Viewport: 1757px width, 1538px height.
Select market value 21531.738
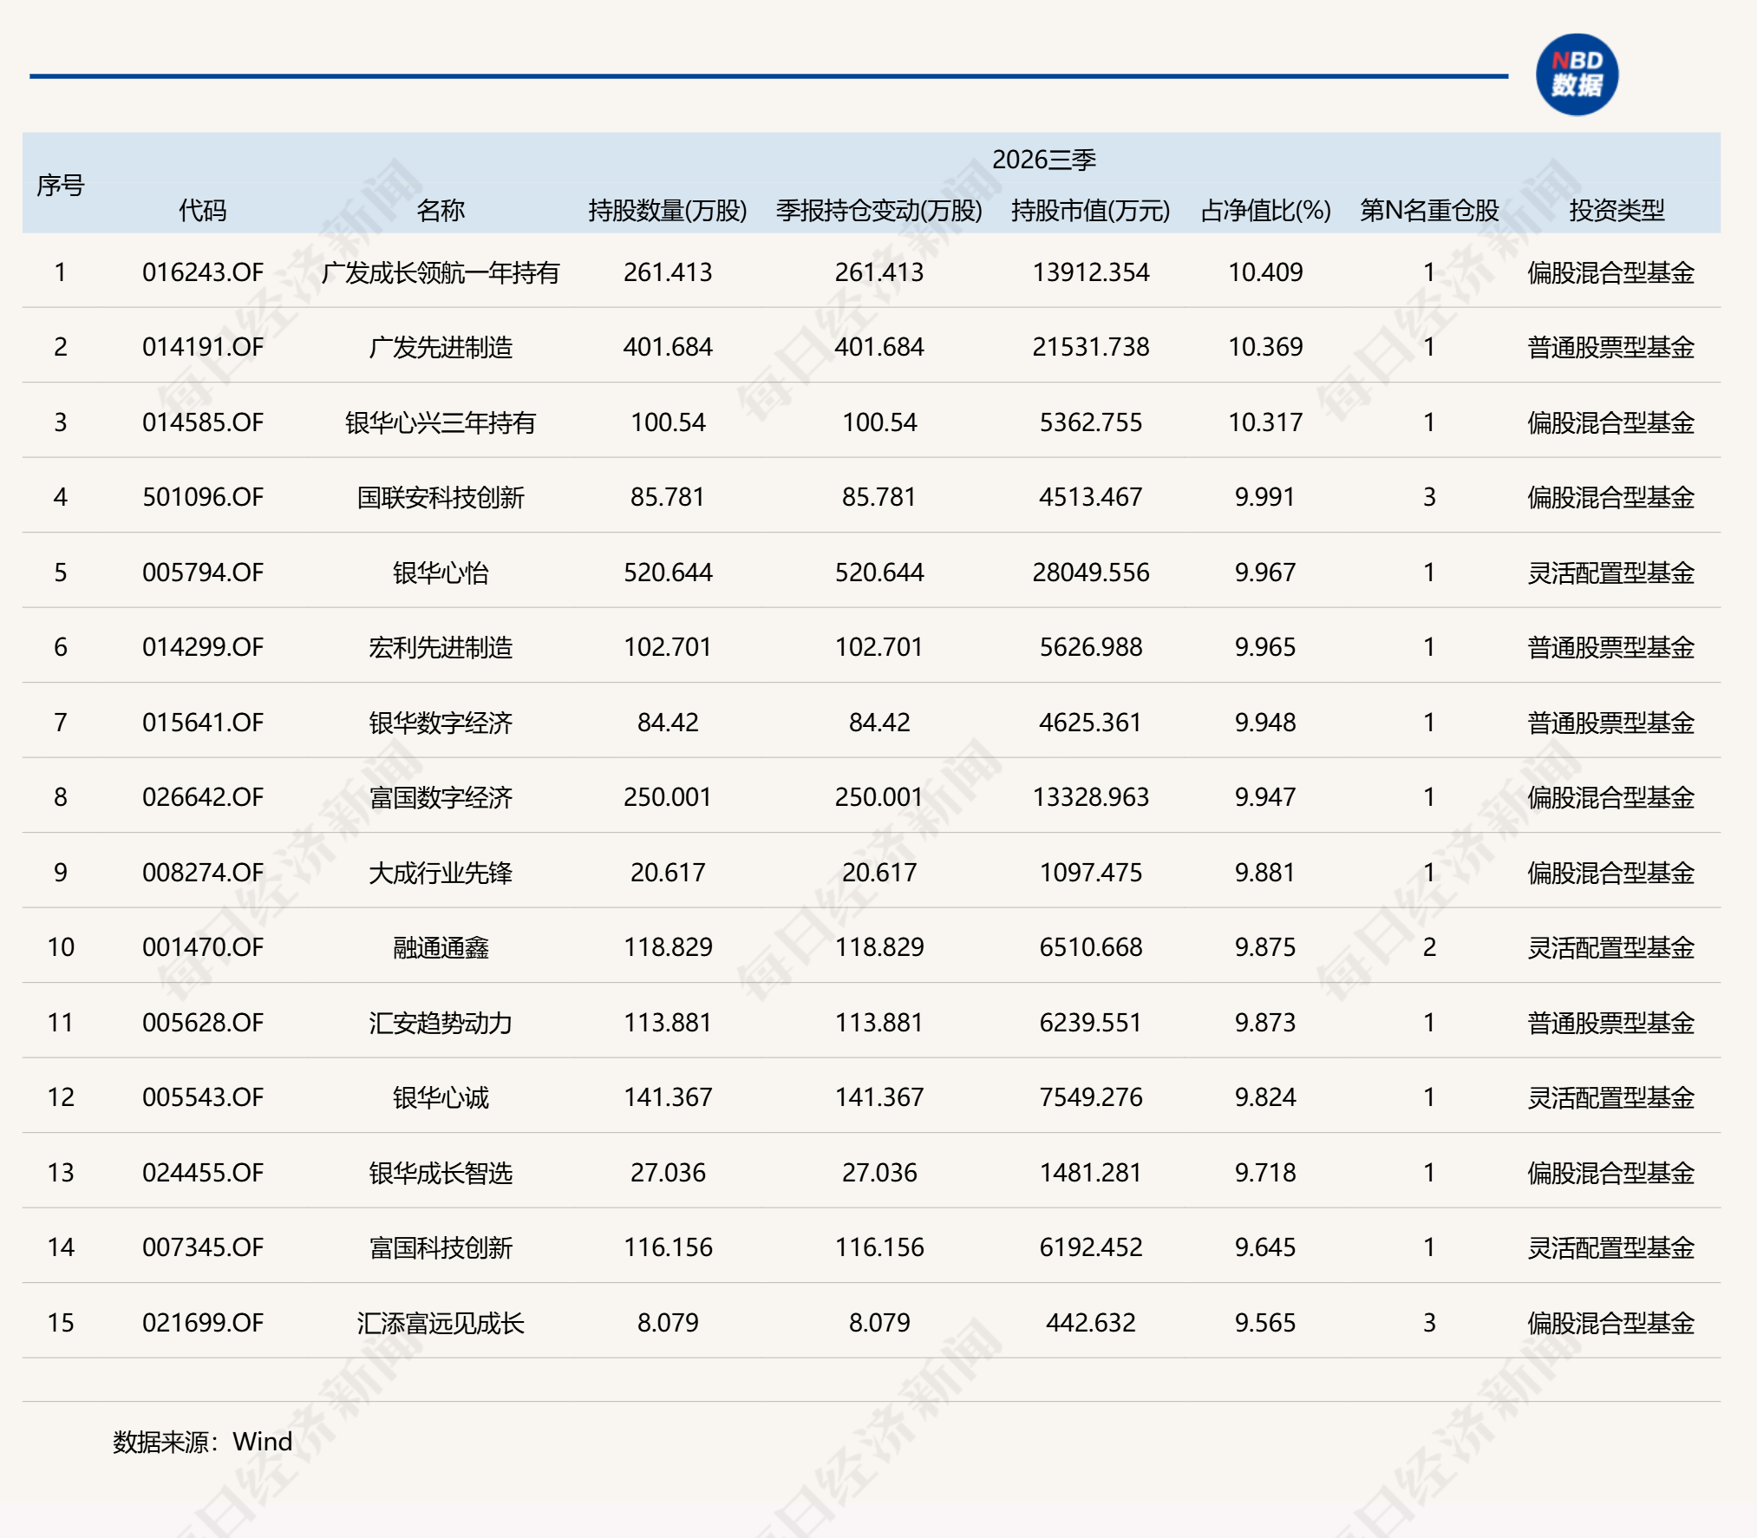pyautogui.click(x=1091, y=347)
